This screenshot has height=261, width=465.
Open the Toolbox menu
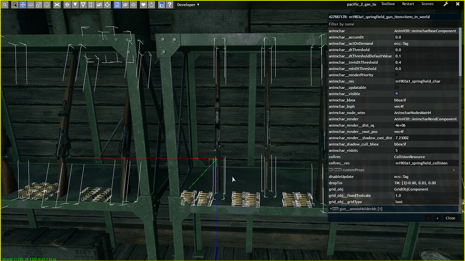point(388,4)
